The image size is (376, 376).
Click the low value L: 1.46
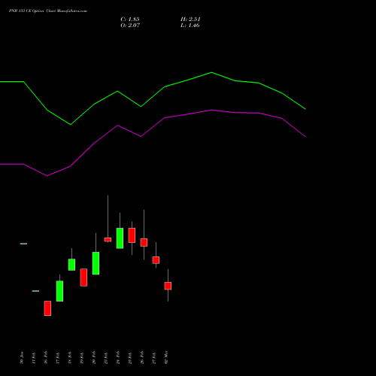(x=190, y=26)
